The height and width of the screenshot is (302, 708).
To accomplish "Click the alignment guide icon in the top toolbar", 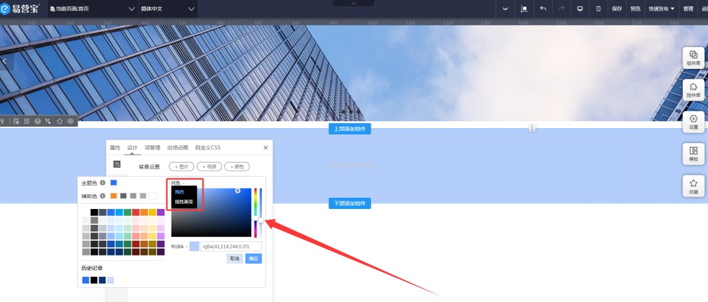I will coord(524,9).
